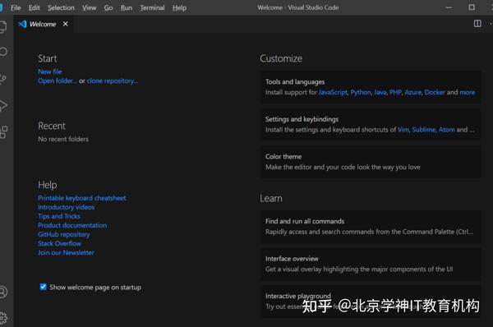This screenshot has width=493, height=327.
Task: Install Vim keyboard shortcuts
Action: point(403,130)
